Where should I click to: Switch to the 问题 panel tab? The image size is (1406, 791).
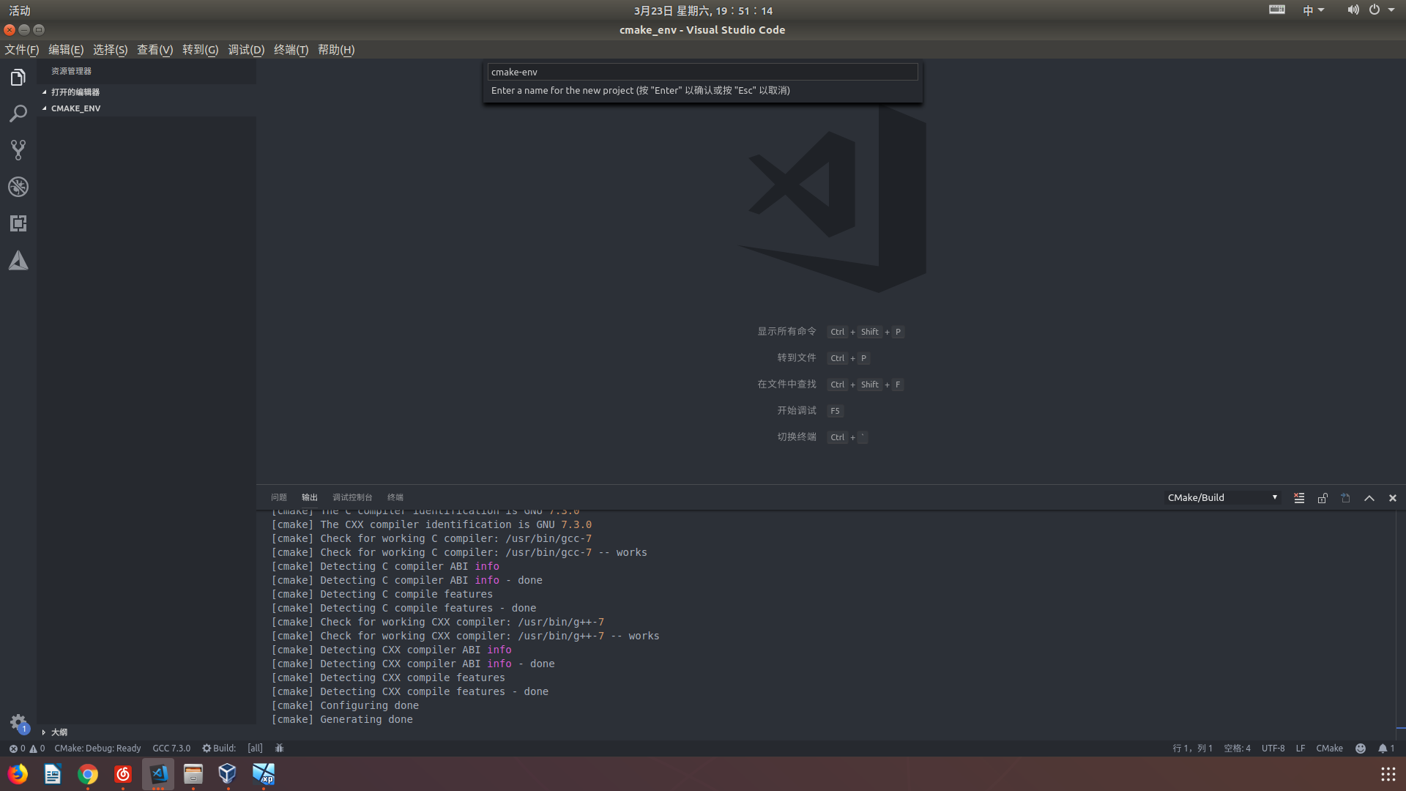pos(279,497)
